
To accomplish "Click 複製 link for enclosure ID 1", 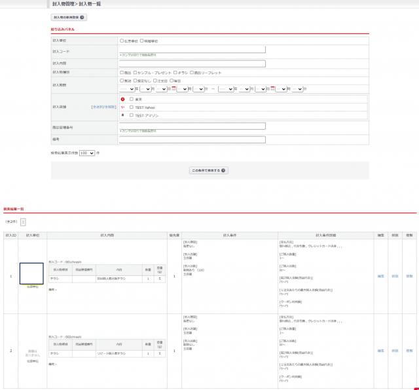I will click(409, 276).
